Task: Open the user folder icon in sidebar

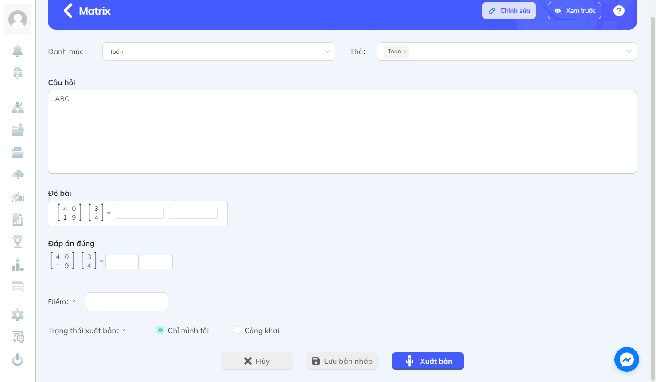Action: tap(18, 130)
